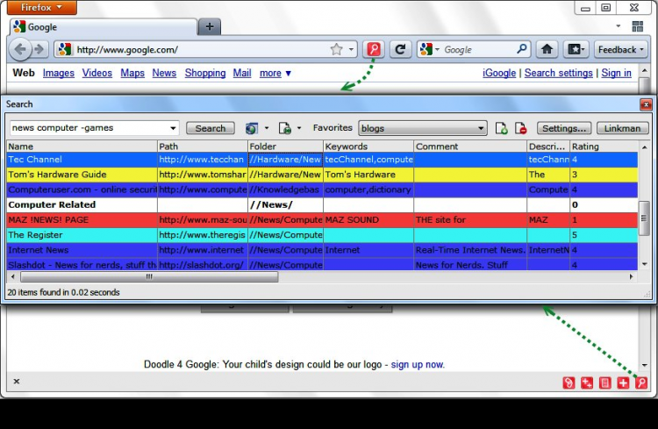Click the single plus icon in add-on bar
658x429 pixels.
pyautogui.click(x=623, y=383)
